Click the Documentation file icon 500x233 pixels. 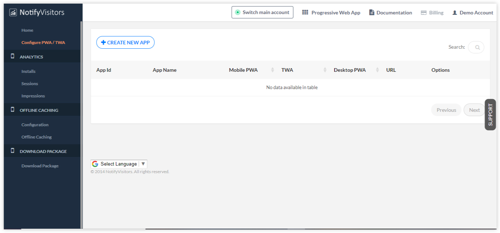(372, 12)
